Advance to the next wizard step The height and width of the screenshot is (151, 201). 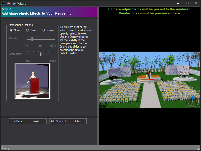37,121
